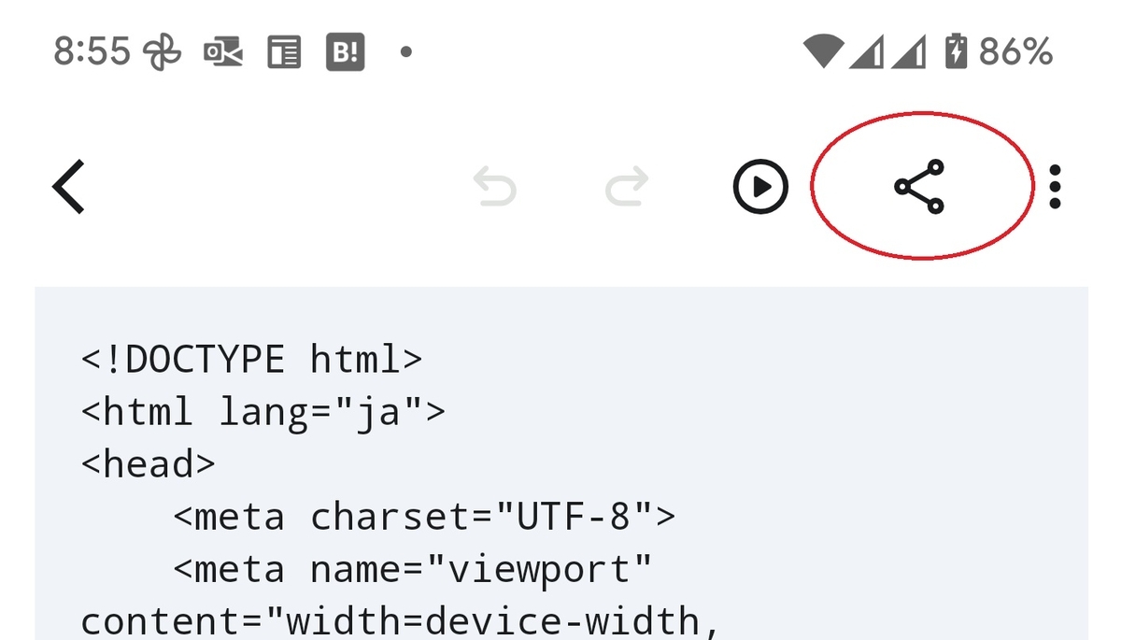Tap the Outlook mail notification icon
Screen dimensions: 1121x640
[x=223, y=53]
